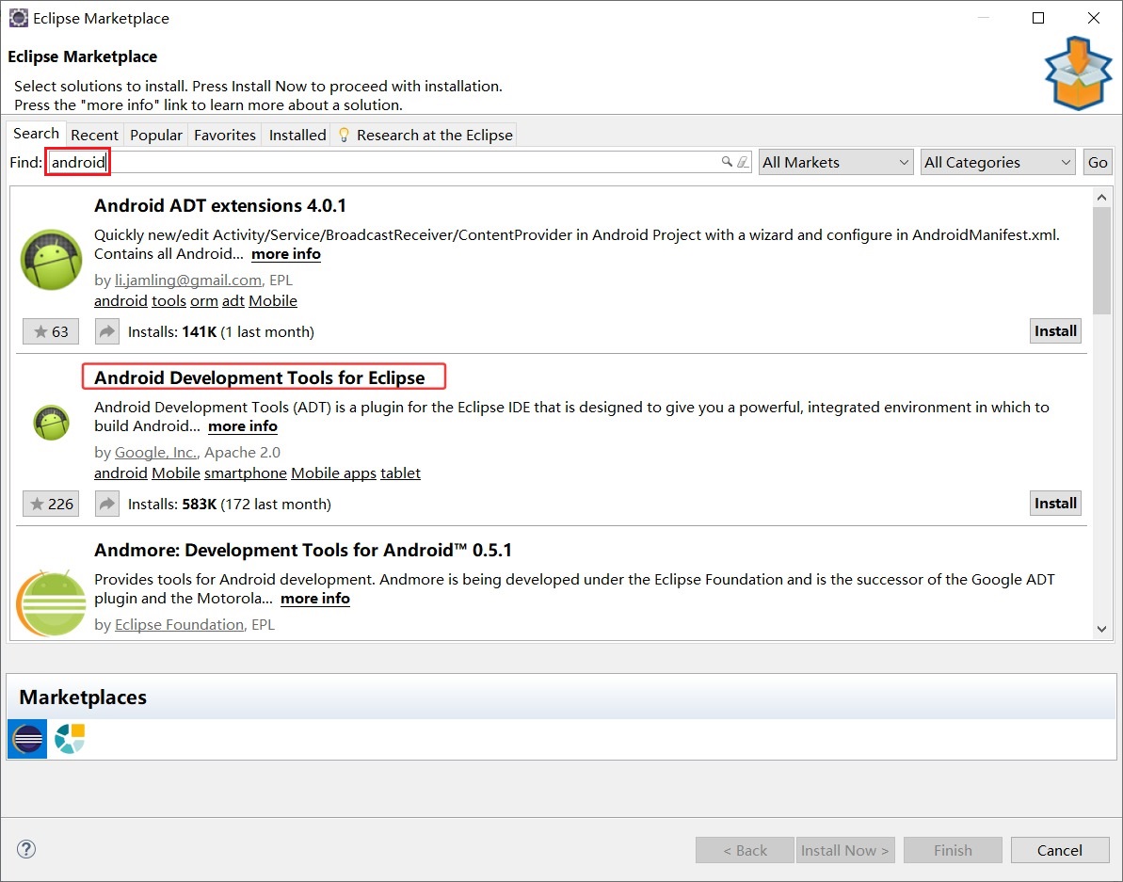
Task: Click the Mobile apps tag link
Action: point(334,473)
